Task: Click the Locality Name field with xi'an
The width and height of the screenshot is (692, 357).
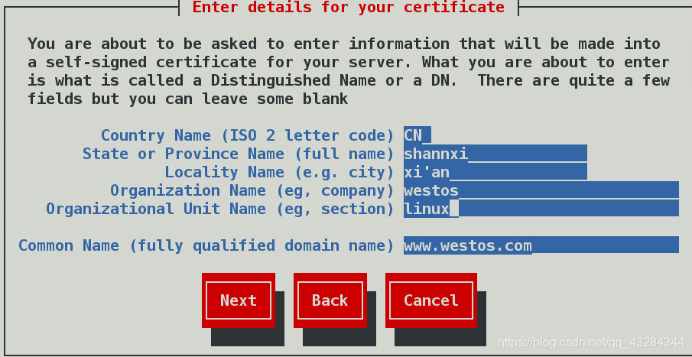Action: tap(495, 172)
